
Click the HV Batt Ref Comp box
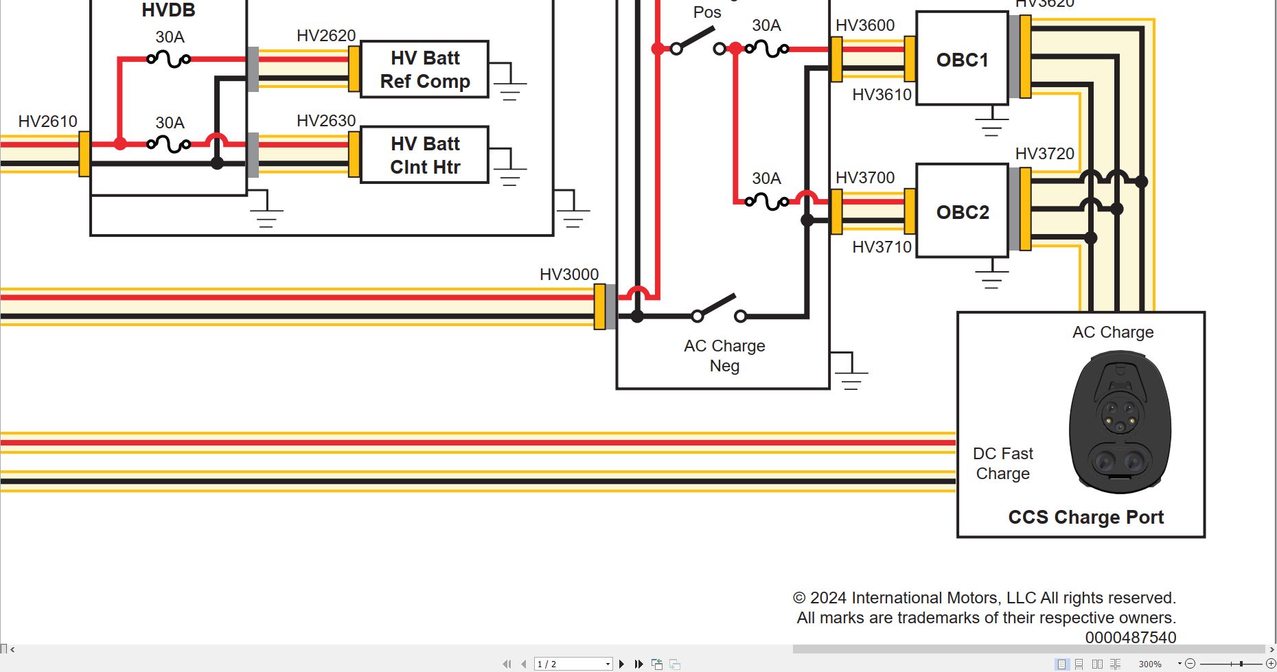425,69
